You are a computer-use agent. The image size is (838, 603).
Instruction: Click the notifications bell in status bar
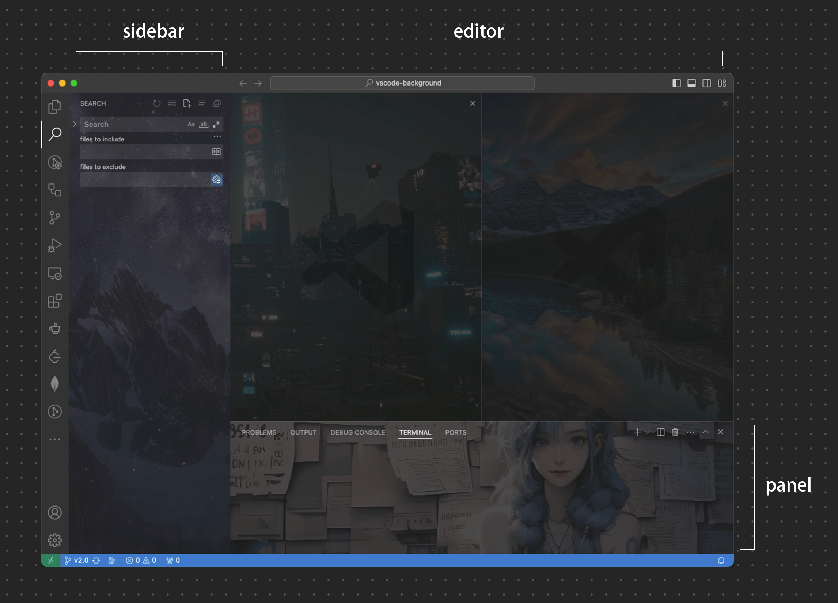click(x=721, y=561)
